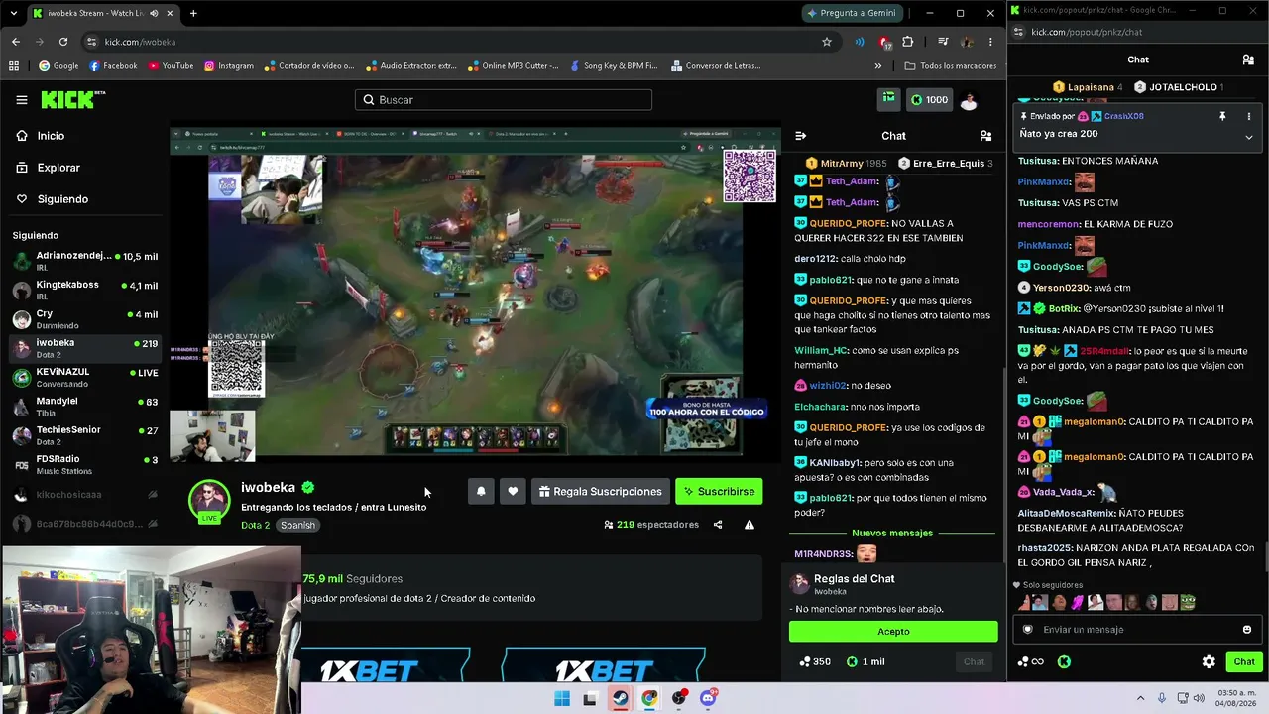
Task: Open the Chrome apps grid in bookmarks bar
Action: [x=14, y=66]
